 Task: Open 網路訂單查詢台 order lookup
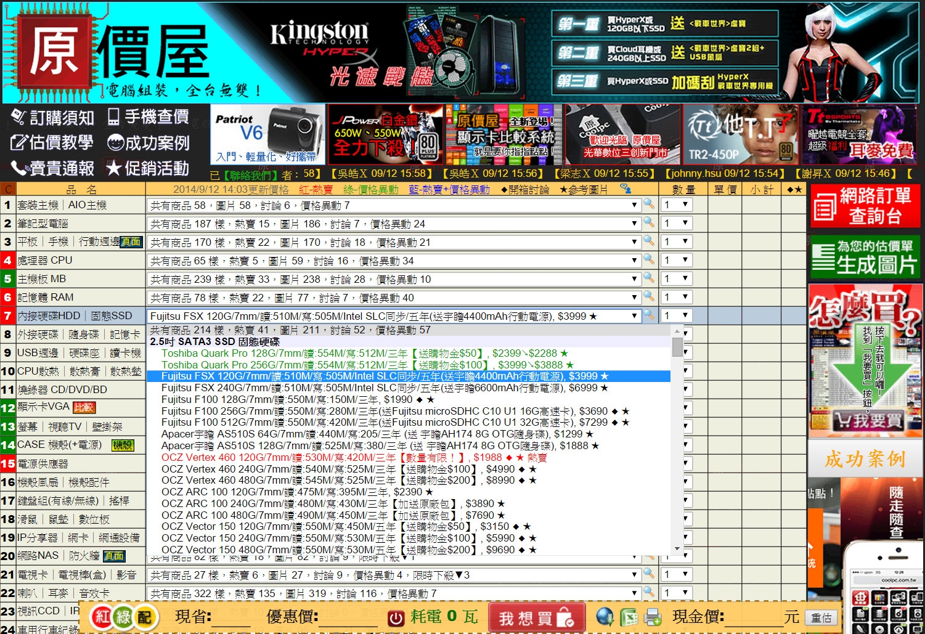pos(865,206)
